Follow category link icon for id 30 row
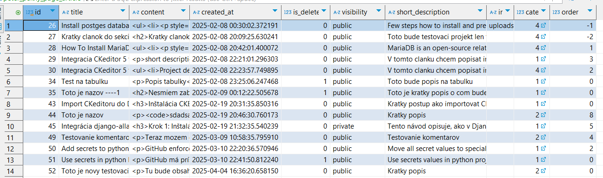 [x=543, y=70]
